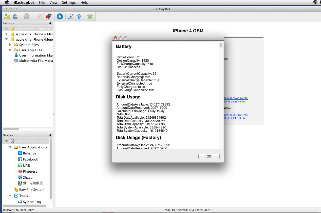The image size is (321, 213).
Task: Click the 'CycleCount: 831' line
Action: (x=129, y=57)
